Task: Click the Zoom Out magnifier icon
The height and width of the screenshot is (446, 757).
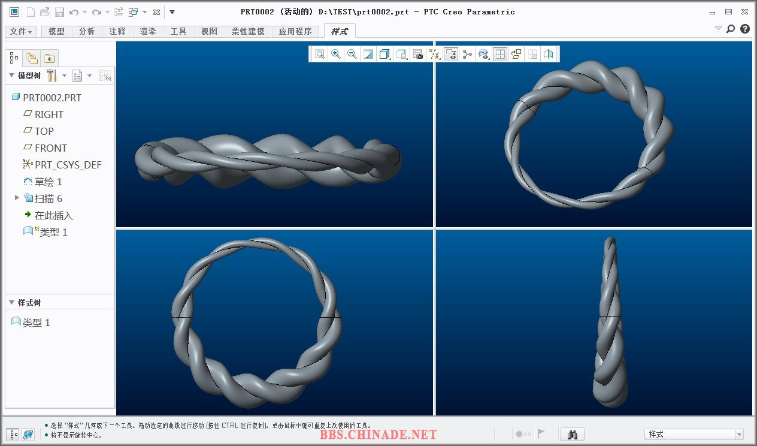Action: pos(352,55)
